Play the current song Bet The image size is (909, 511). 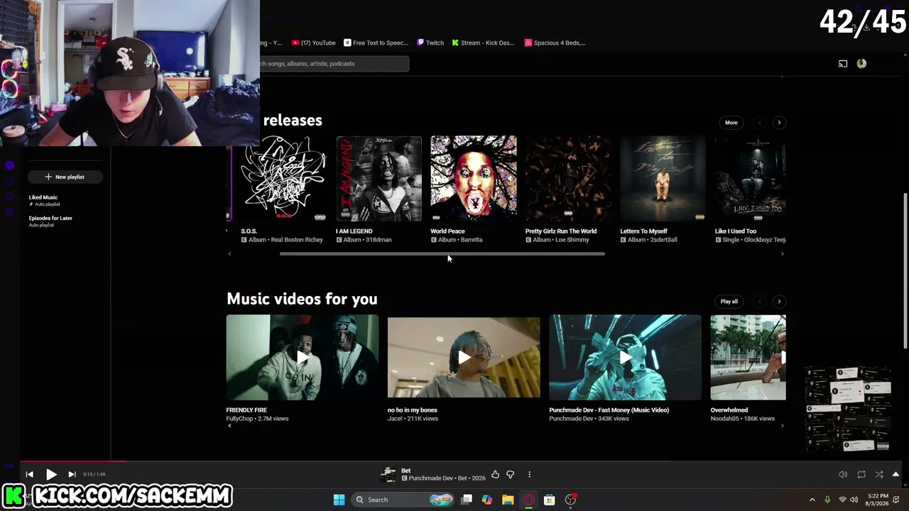point(51,474)
